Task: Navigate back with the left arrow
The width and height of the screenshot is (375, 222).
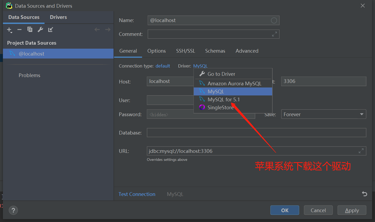Action: pyautogui.click(x=97, y=30)
